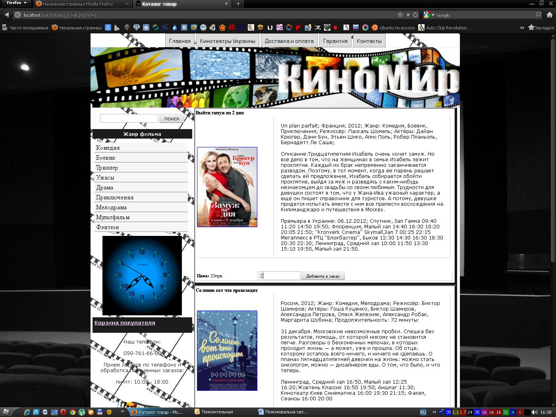Image resolution: width=556 pixels, height=417 pixels.
Task: Open a new tab with the plus button
Action: click(x=238, y=4)
